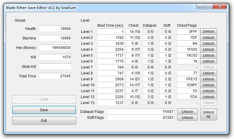
Task: Edit Level 10 best time 2573
Action: (111, 85)
